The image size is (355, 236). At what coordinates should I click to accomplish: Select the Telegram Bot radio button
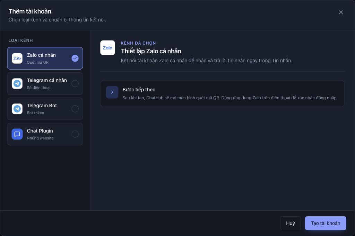pos(75,109)
